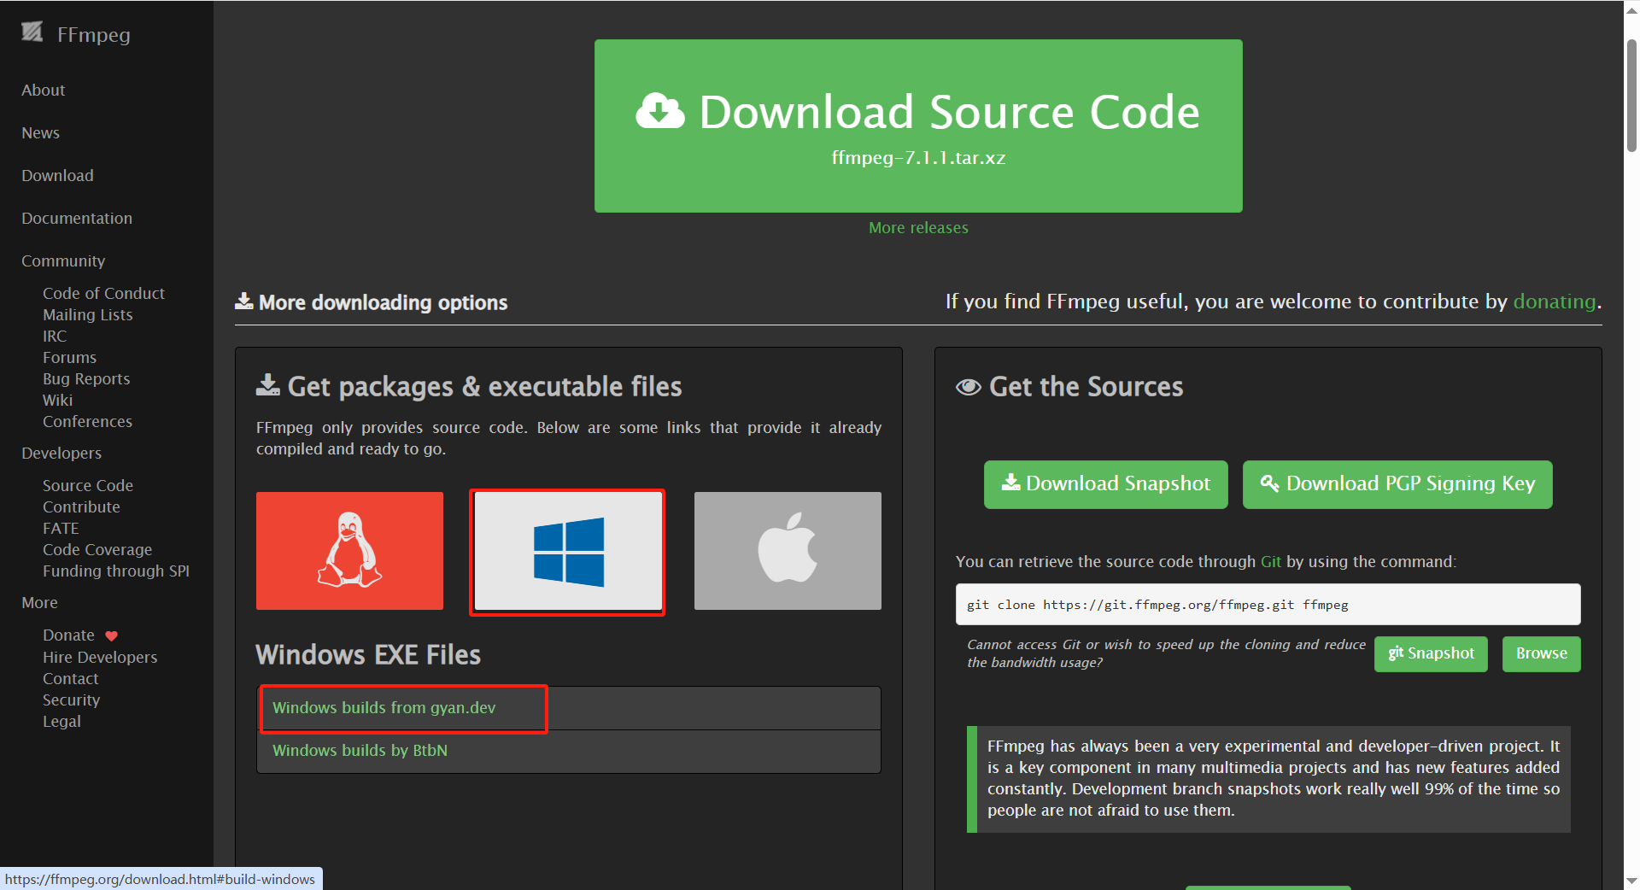
Task: Go to Mailing Lists page
Action: [x=88, y=315]
